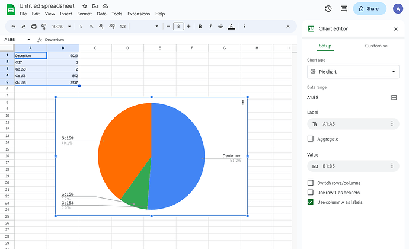Open the Help menu
The height and width of the screenshot is (249, 409).
point(160,14)
